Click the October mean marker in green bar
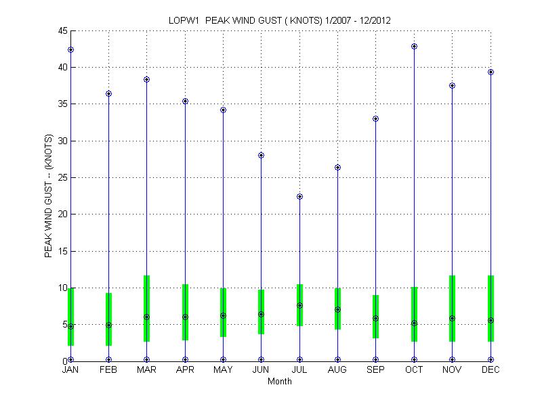This screenshot has width=542, height=406. (x=414, y=323)
